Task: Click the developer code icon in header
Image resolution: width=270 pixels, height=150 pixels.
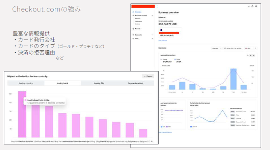Action: (x=249, y=6)
